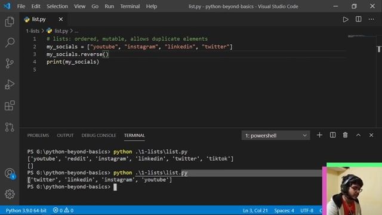Image resolution: width=382 pixels, height=215 pixels.
Task: Open the Selection menu
Action: (57, 7)
